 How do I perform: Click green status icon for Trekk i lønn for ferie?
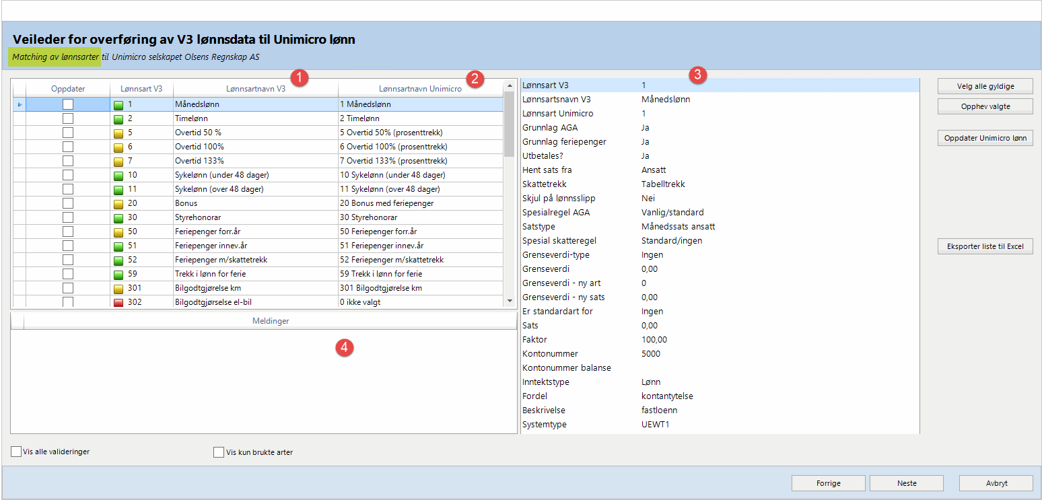coord(118,275)
